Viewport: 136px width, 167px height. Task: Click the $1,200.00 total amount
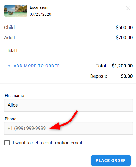point(122,66)
